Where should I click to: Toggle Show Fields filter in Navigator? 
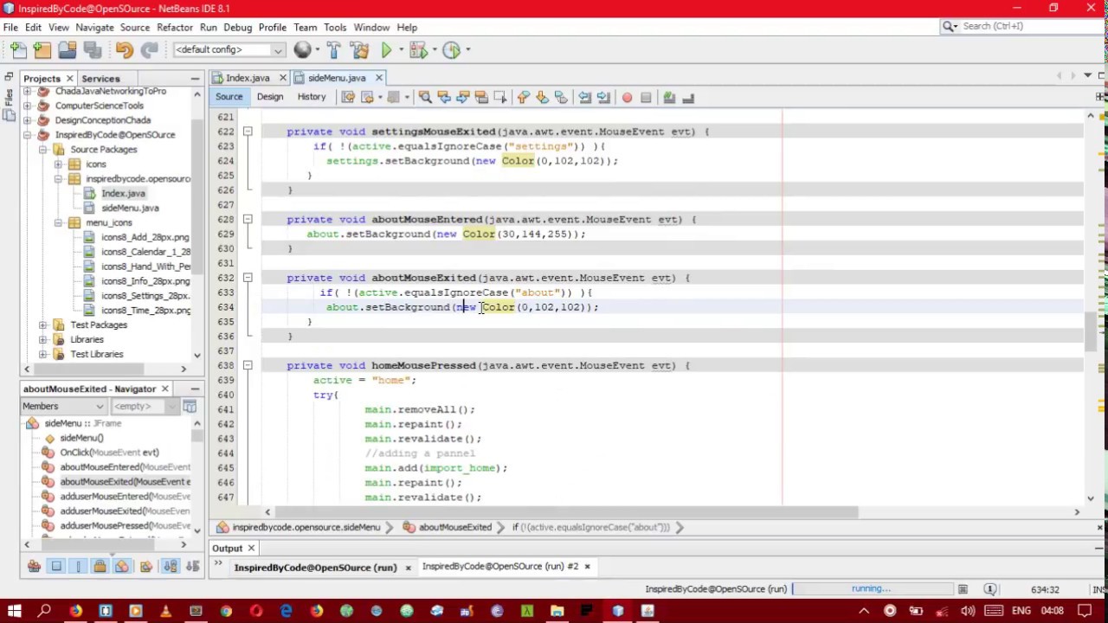click(56, 567)
